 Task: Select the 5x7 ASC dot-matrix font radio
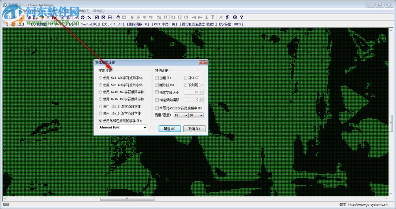click(100, 78)
